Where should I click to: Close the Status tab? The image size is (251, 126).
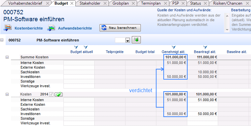(205, 3)
